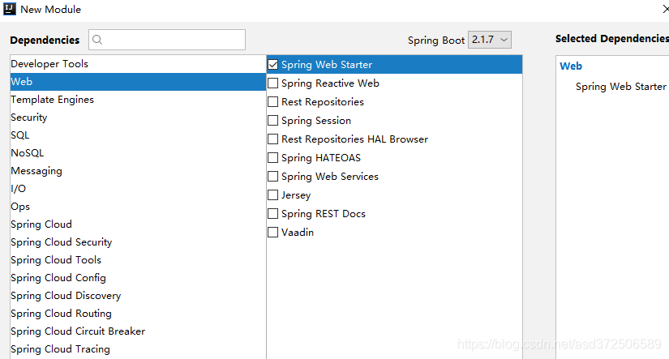Screen dimensions: 669x359
Task: Tick the Spring REST Docs checkbox
Action: pyautogui.click(x=272, y=214)
